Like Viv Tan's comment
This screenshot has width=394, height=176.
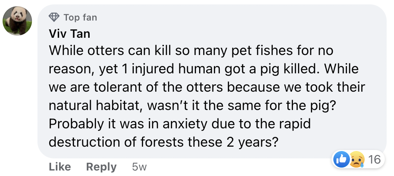pos(60,167)
